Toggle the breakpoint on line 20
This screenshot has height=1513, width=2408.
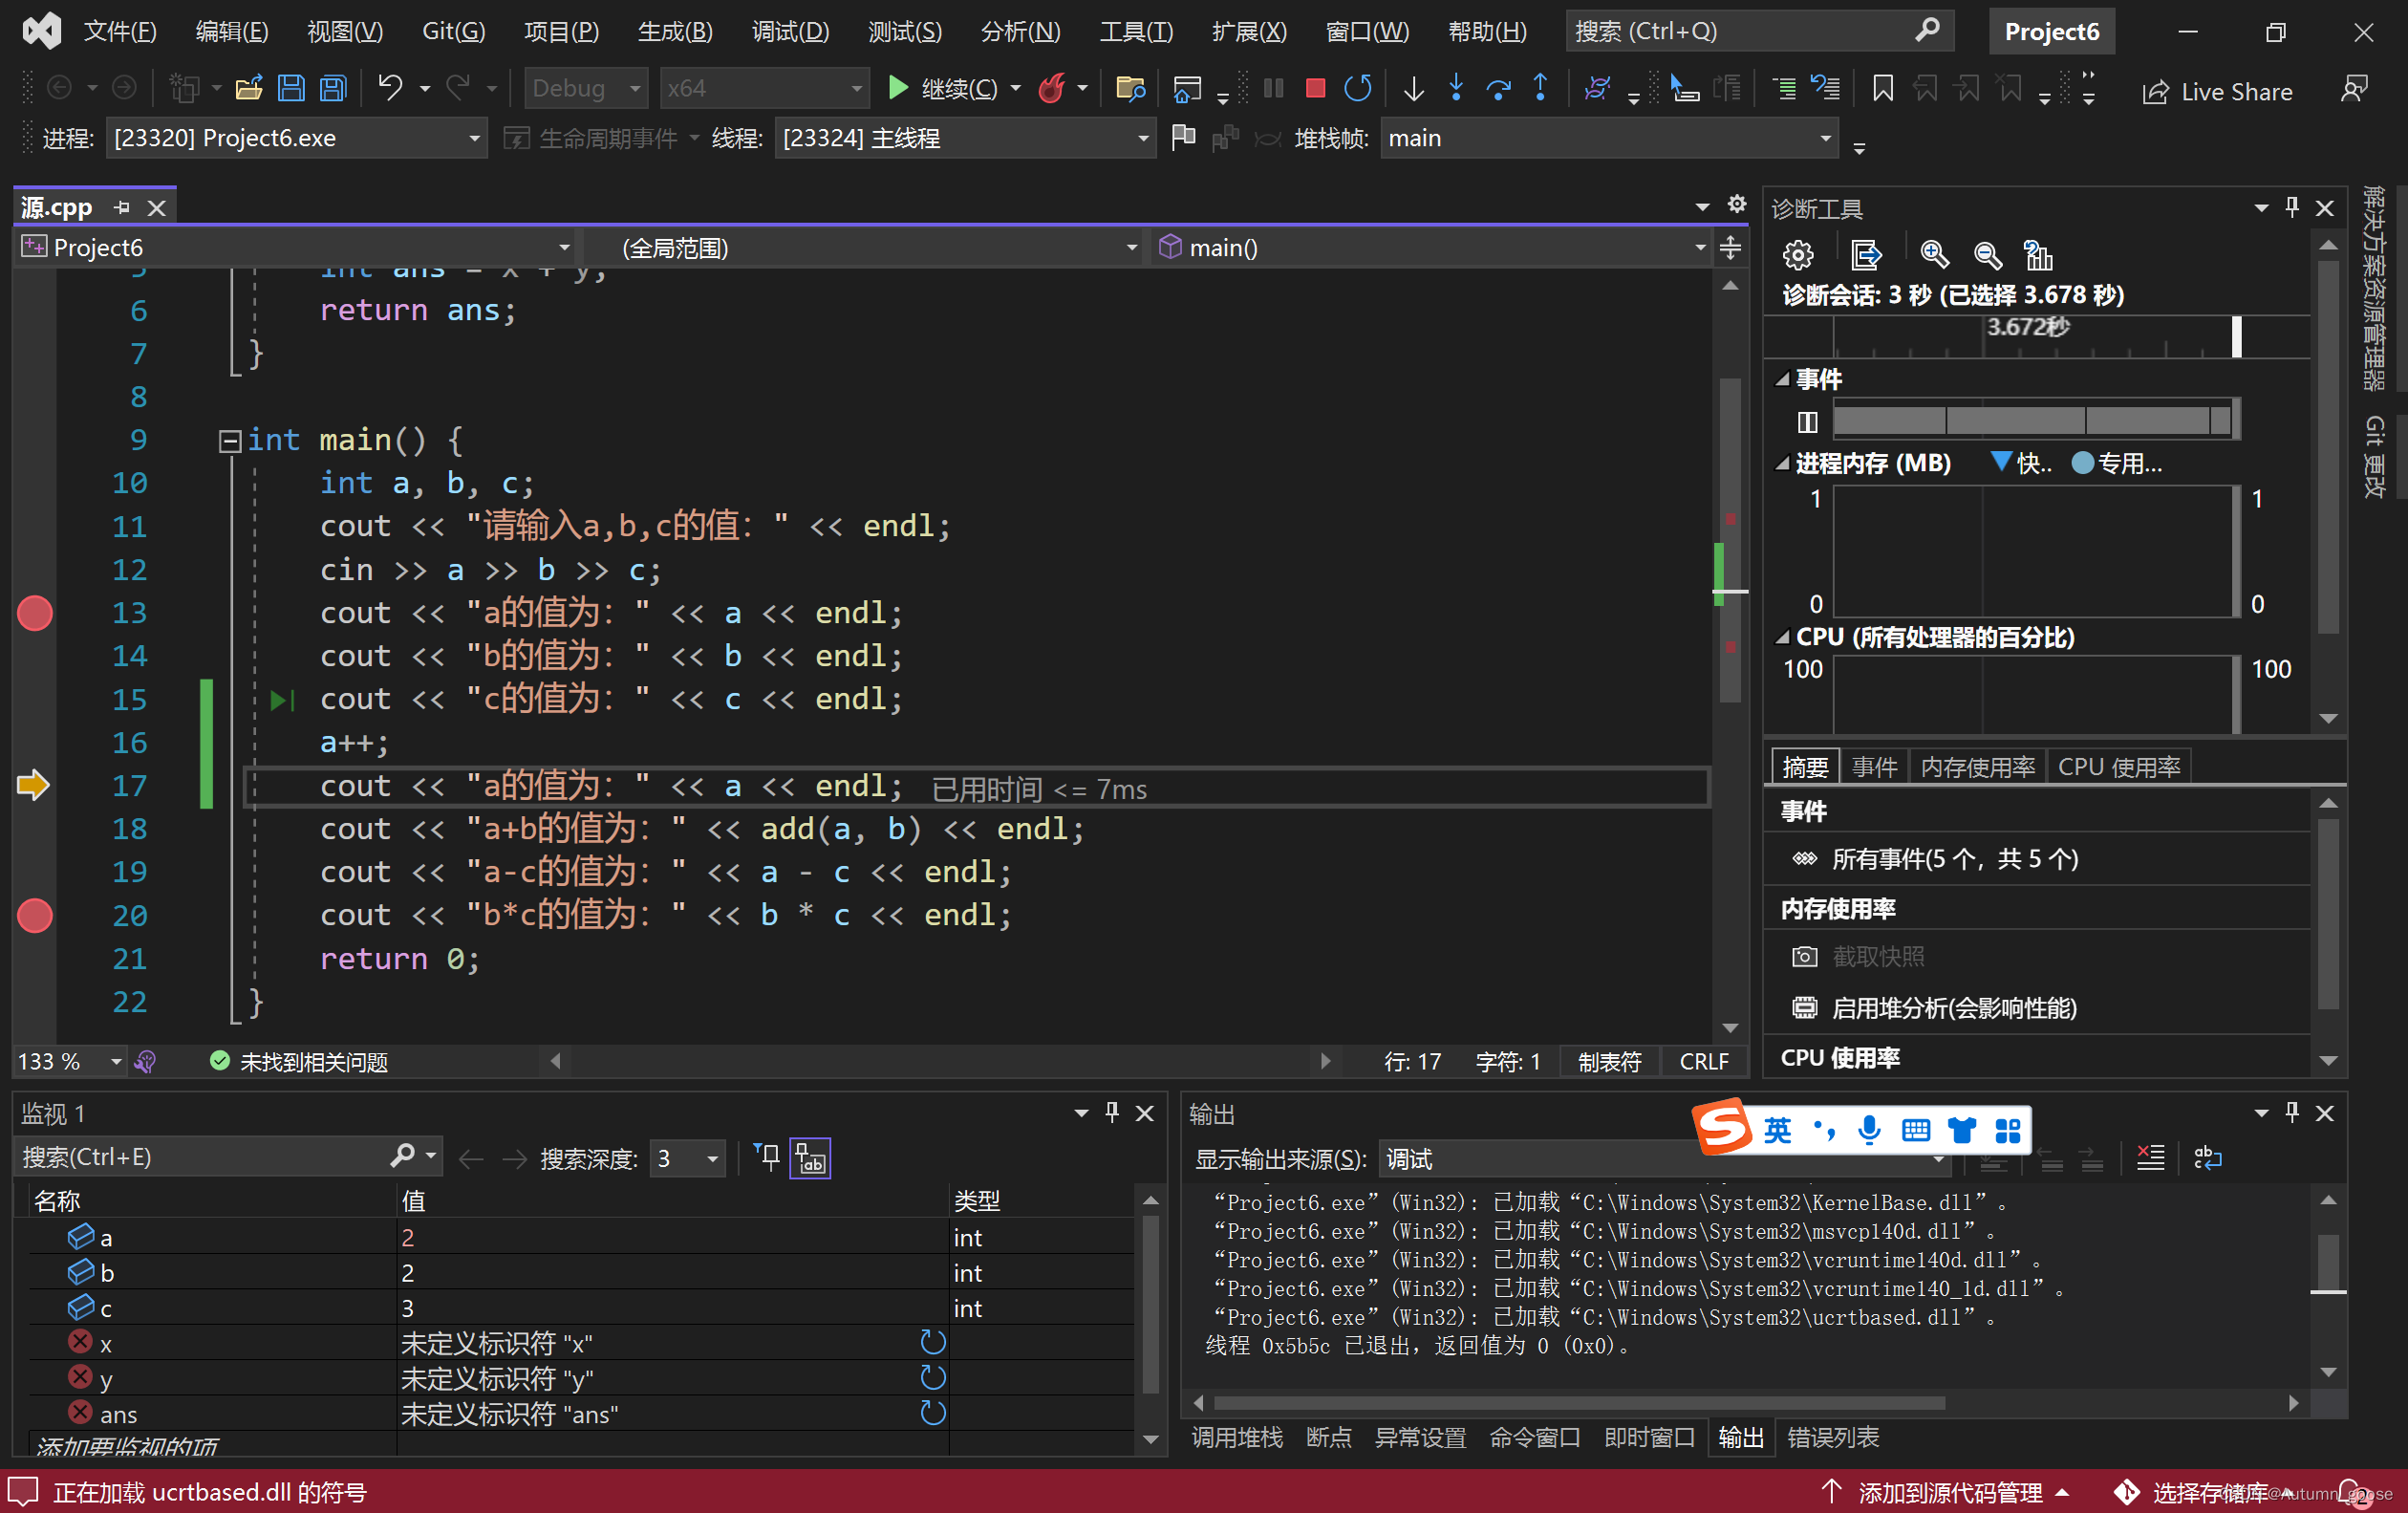pyautogui.click(x=35, y=916)
